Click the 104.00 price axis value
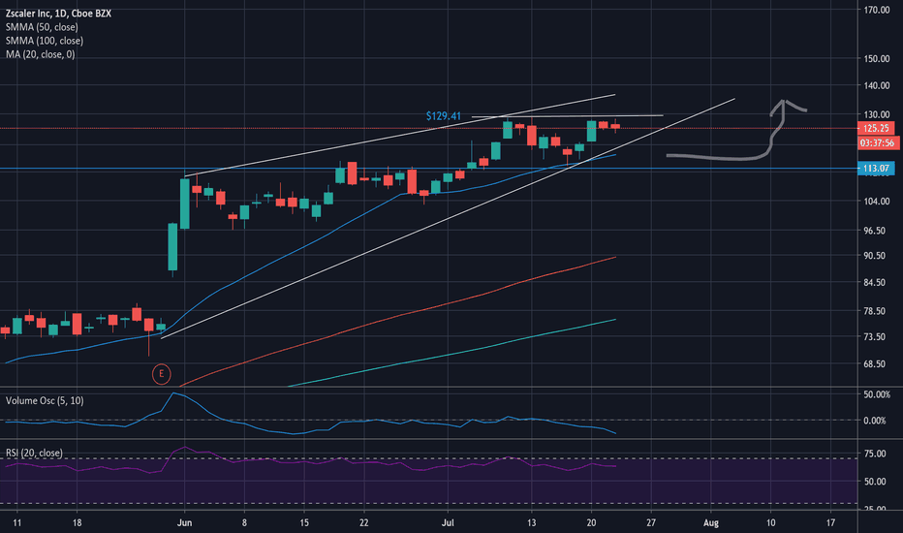 tap(877, 202)
